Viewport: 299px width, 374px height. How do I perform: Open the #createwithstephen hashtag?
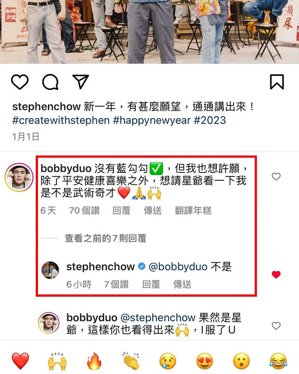(x=61, y=120)
